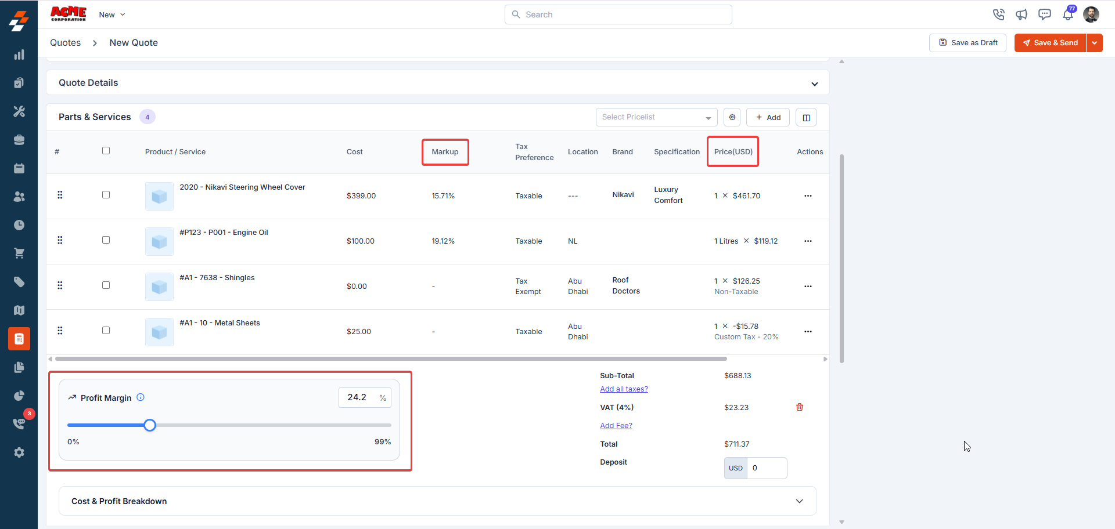This screenshot has width=1115, height=529.
Task: Select the active quotes calculator sidebar icon
Action: click(x=19, y=339)
